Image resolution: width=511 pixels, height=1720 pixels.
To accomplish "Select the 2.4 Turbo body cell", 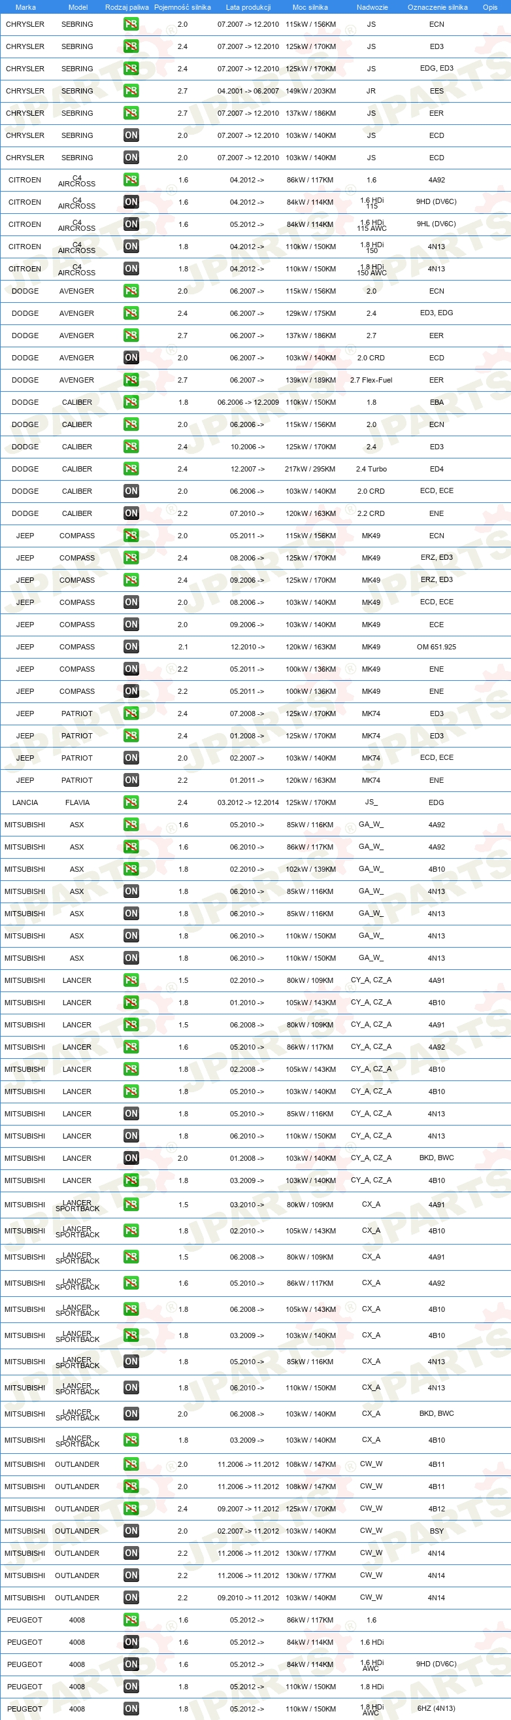I will [371, 469].
